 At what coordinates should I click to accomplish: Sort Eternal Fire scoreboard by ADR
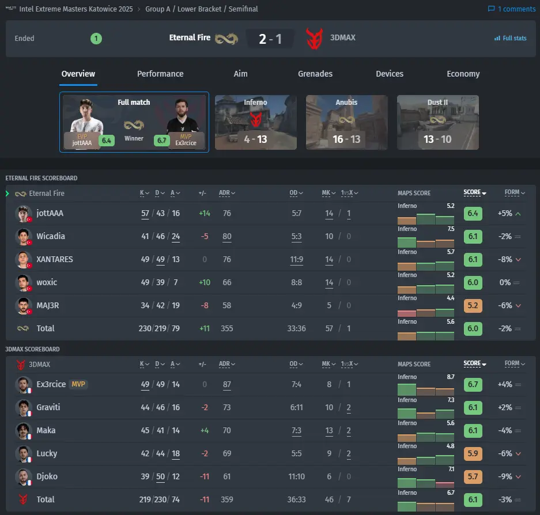[x=226, y=193]
